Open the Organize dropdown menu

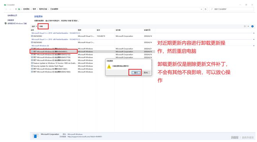[x=34, y=26]
